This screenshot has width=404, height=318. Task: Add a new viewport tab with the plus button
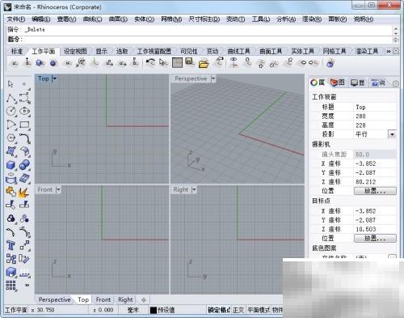144,299
